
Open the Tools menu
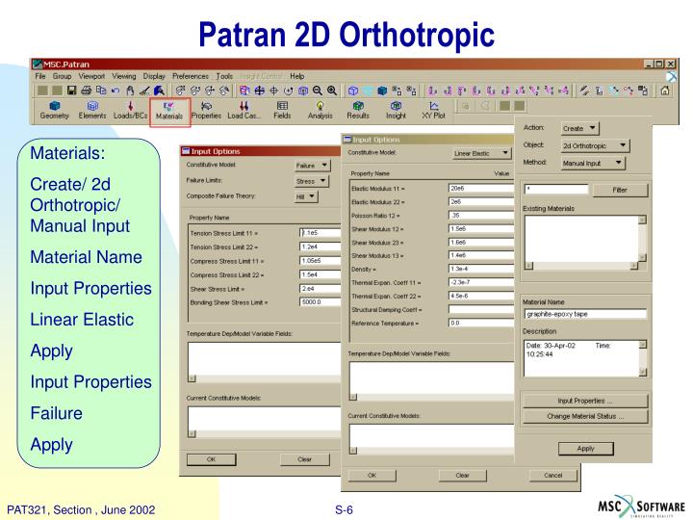click(224, 76)
